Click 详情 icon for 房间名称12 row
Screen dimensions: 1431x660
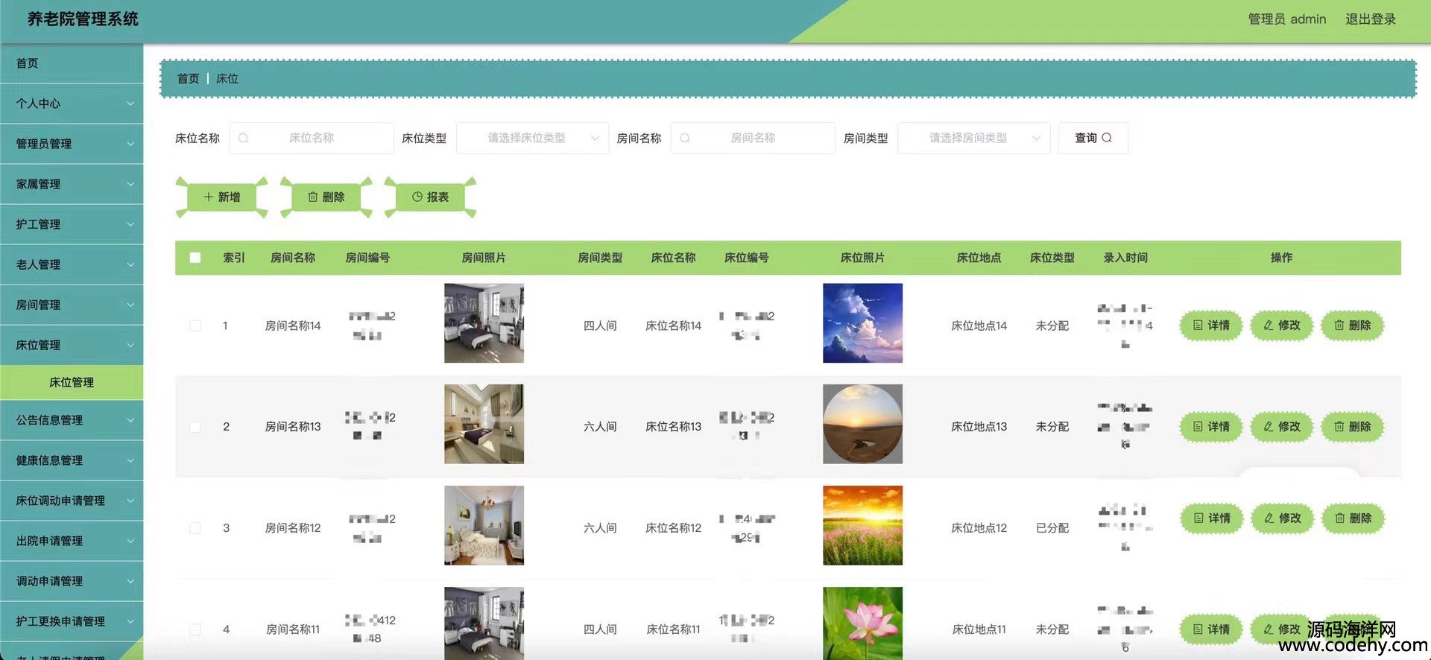point(1198,518)
